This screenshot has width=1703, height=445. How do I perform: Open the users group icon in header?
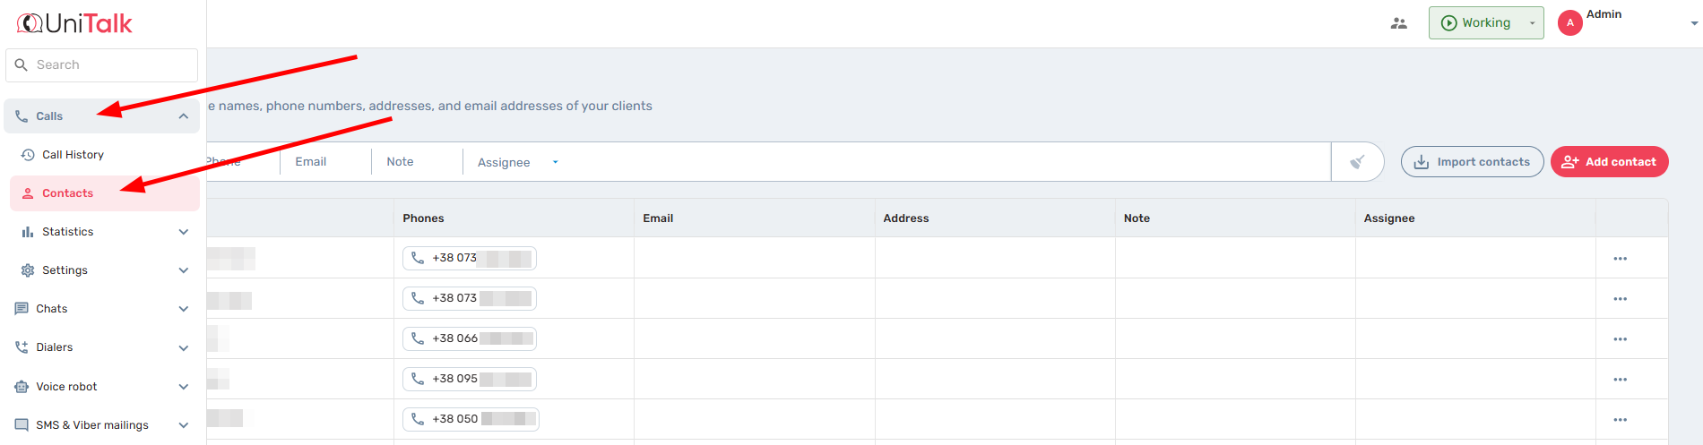pyautogui.click(x=1398, y=23)
